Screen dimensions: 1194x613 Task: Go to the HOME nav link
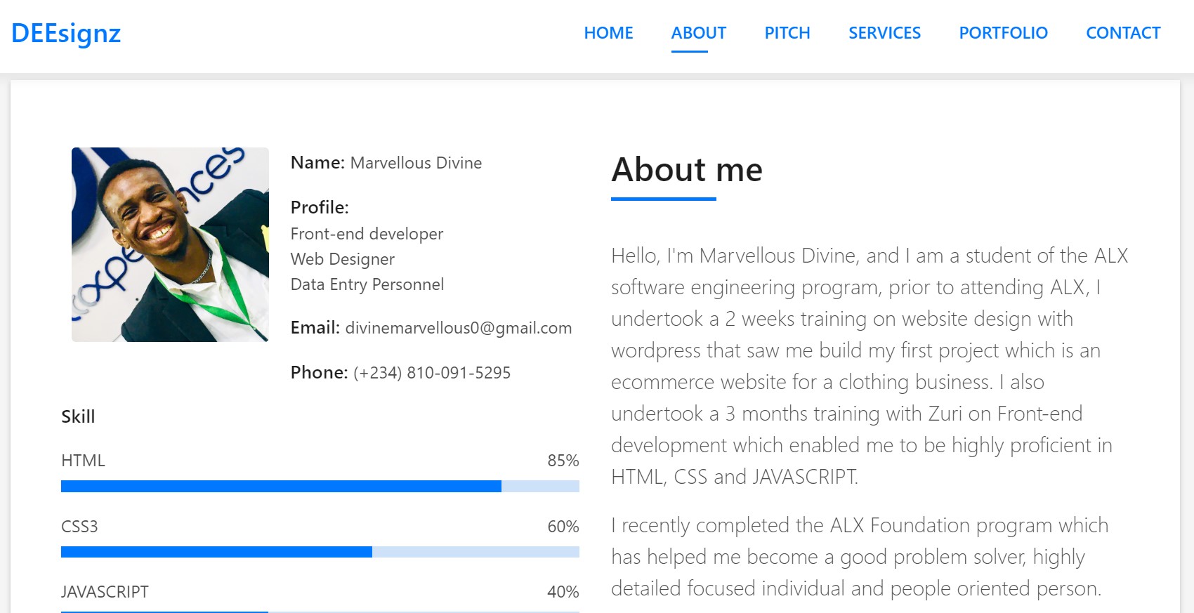[608, 33]
